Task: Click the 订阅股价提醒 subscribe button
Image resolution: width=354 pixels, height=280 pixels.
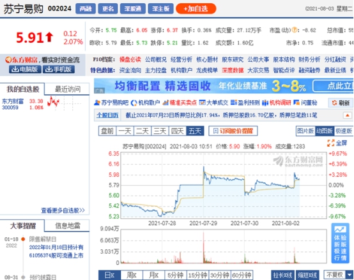Action: [x=233, y=131]
